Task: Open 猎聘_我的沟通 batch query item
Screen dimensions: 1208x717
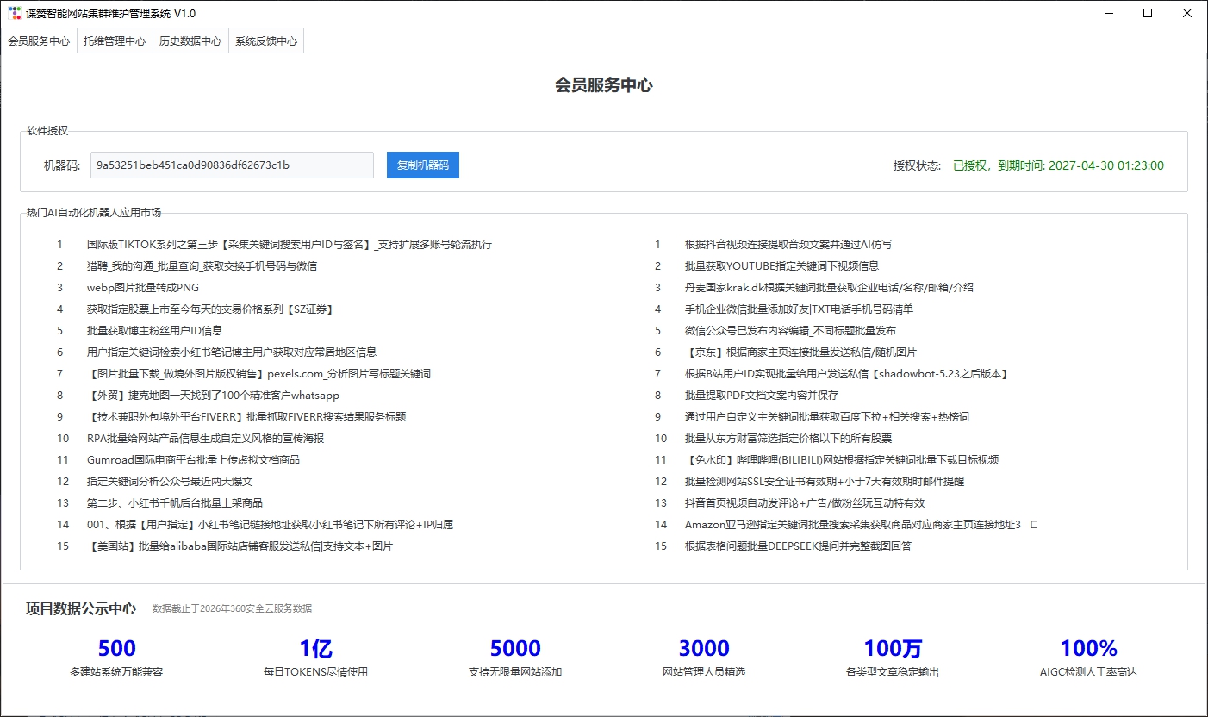Action: tap(202, 266)
